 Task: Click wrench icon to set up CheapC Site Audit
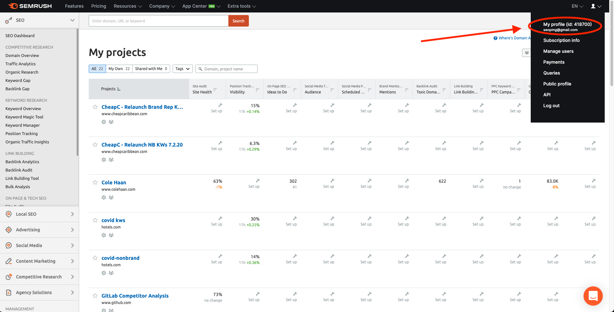(x=220, y=105)
